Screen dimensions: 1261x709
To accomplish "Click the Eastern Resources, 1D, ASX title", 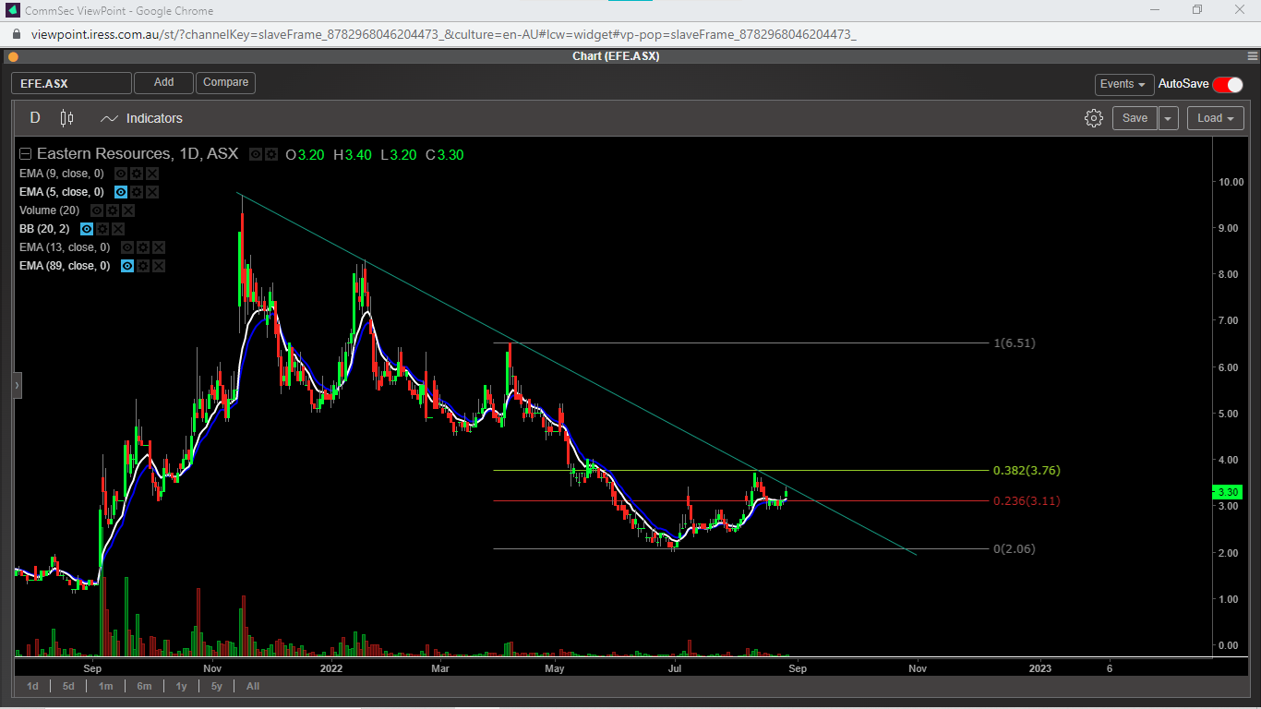I will click(x=138, y=154).
